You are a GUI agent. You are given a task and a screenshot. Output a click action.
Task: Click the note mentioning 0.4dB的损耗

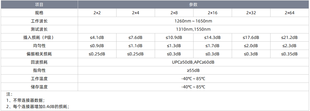pyautogui.click(x=37, y=106)
